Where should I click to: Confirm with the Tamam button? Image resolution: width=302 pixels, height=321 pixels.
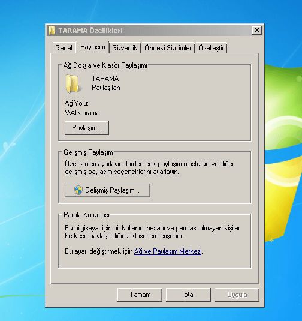140,295
